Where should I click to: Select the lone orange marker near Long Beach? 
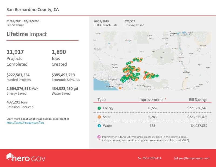tap(120, 88)
